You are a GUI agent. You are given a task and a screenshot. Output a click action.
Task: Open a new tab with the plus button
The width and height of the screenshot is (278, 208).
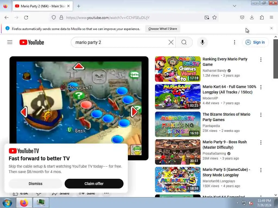78,6
